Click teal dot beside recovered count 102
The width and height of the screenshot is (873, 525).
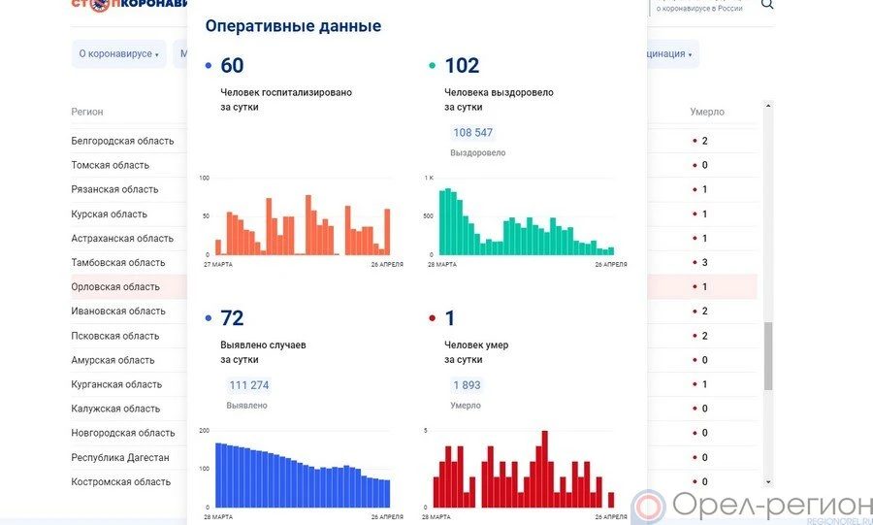433,66
